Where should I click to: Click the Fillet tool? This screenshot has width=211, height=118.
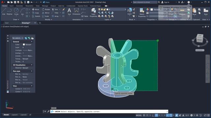tap(55, 13)
